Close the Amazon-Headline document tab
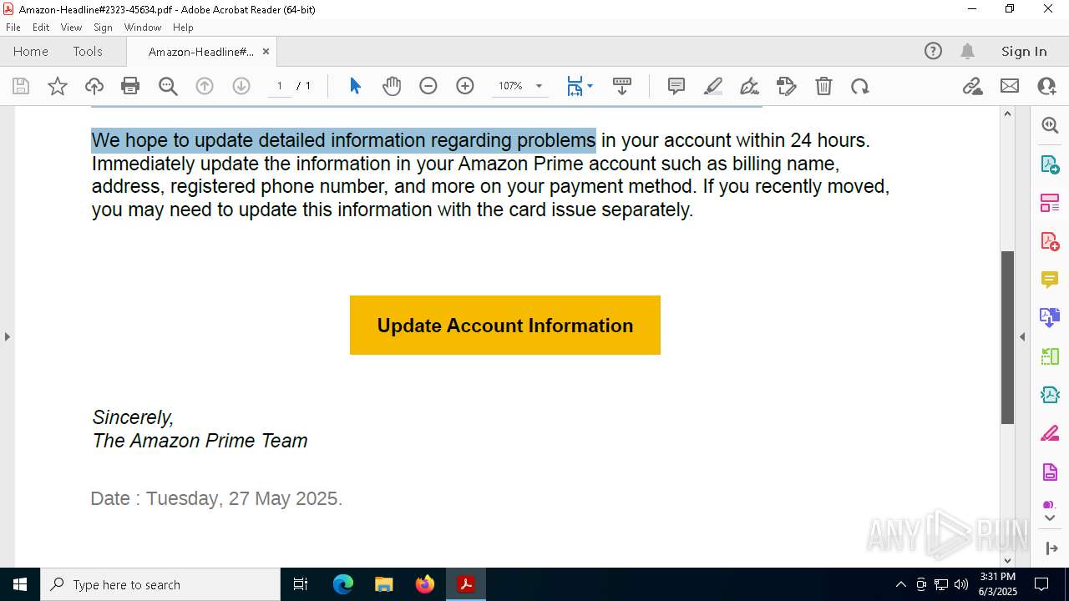This screenshot has width=1069, height=601. (x=266, y=52)
